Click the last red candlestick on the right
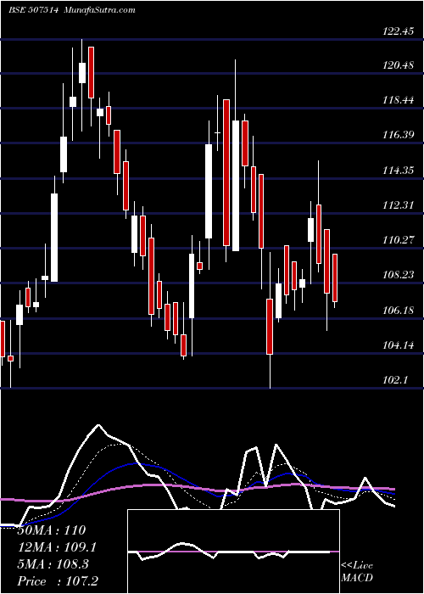The width and height of the screenshot is (424, 594). click(x=335, y=278)
